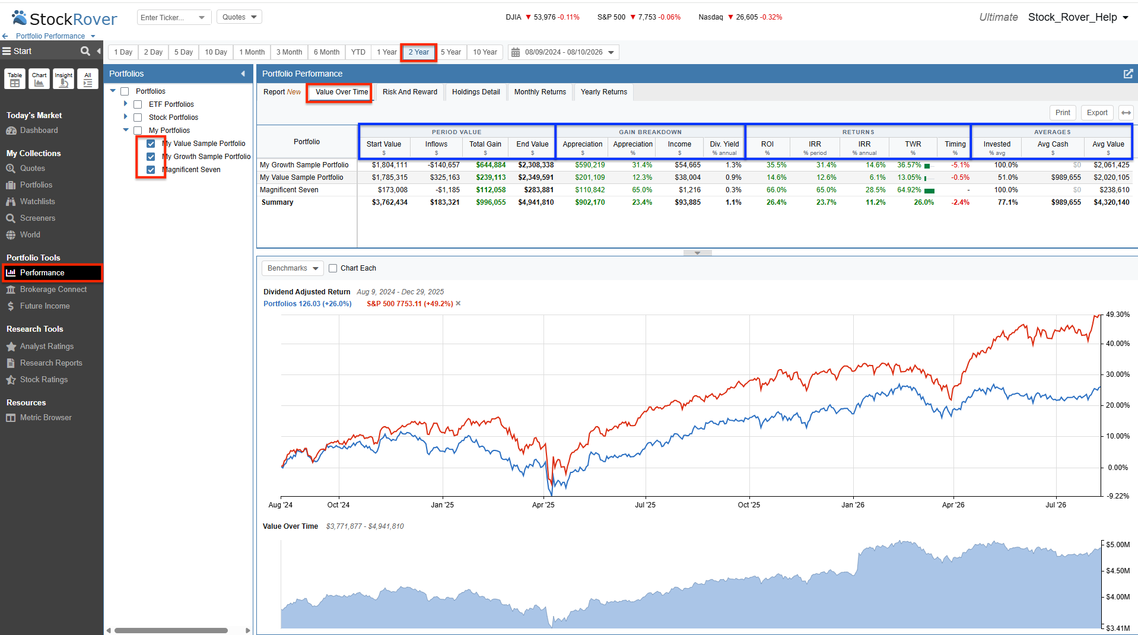The height and width of the screenshot is (635, 1138).
Task: Enable the Chart Each checkbox
Action: pyautogui.click(x=333, y=268)
